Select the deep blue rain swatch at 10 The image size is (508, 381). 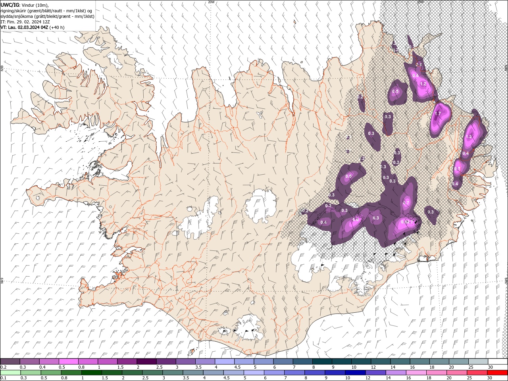[355, 373]
